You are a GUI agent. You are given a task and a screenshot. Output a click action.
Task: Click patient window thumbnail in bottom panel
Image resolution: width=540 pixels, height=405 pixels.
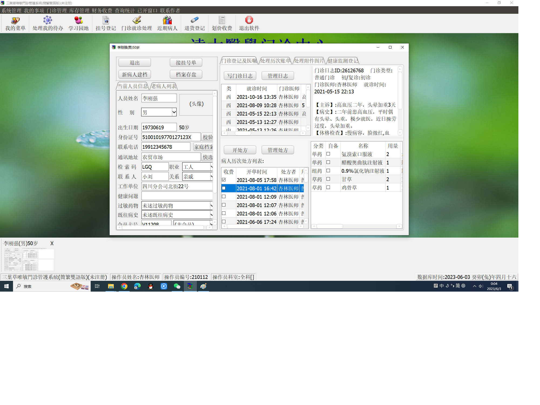tap(29, 259)
